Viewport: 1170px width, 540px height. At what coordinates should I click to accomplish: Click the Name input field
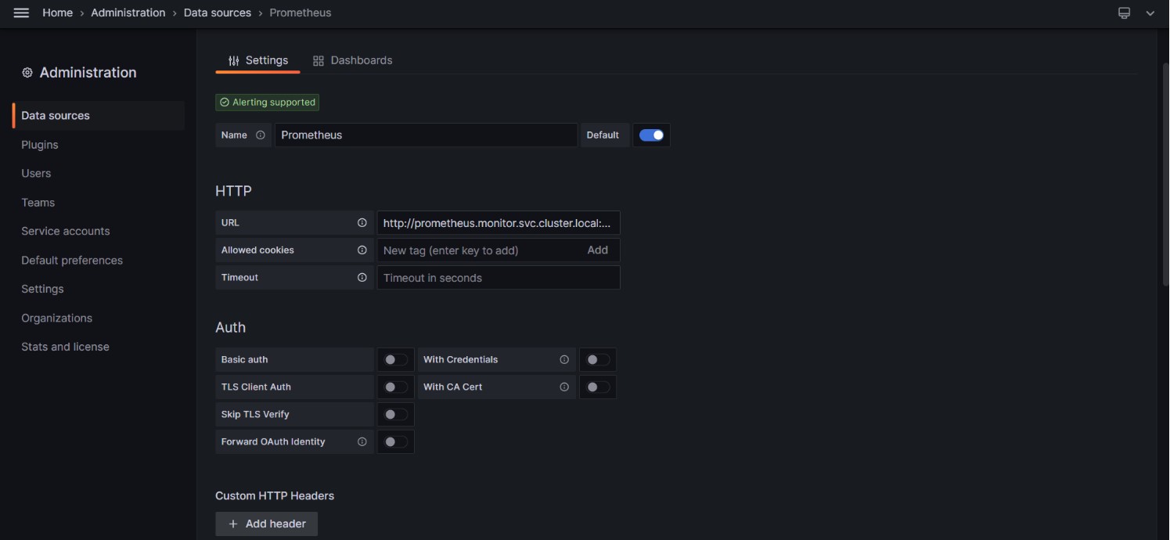click(x=426, y=135)
